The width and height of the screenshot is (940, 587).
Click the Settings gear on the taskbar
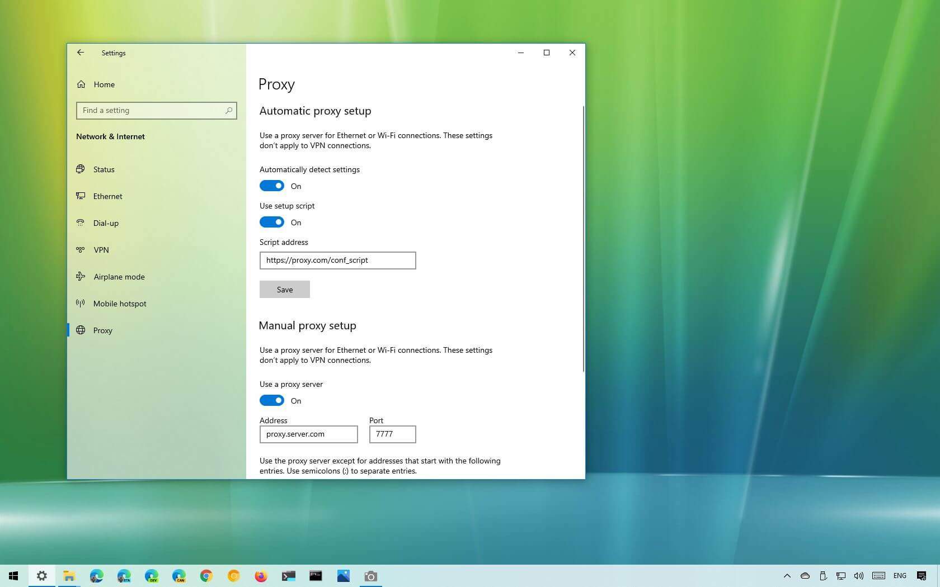click(x=41, y=576)
